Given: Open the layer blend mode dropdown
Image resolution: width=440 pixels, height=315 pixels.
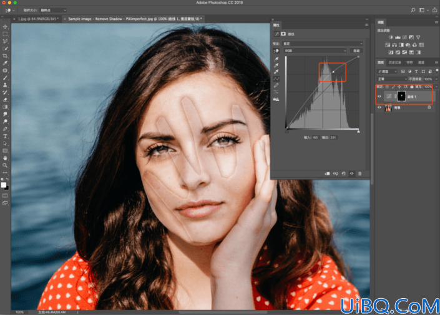Looking at the screenshot, I should pyautogui.click(x=392, y=79).
